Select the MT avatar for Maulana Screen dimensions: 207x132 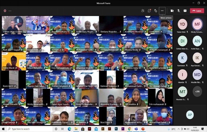182,92
